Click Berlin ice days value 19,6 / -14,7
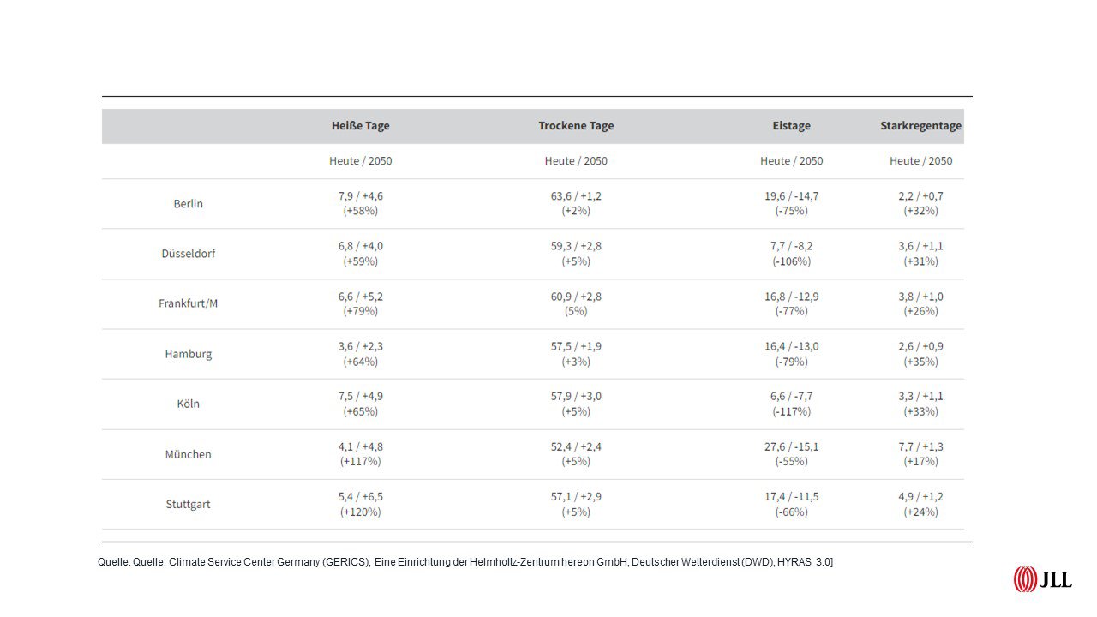1097x617 pixels. pyautogui.click(x=791, y=195)
